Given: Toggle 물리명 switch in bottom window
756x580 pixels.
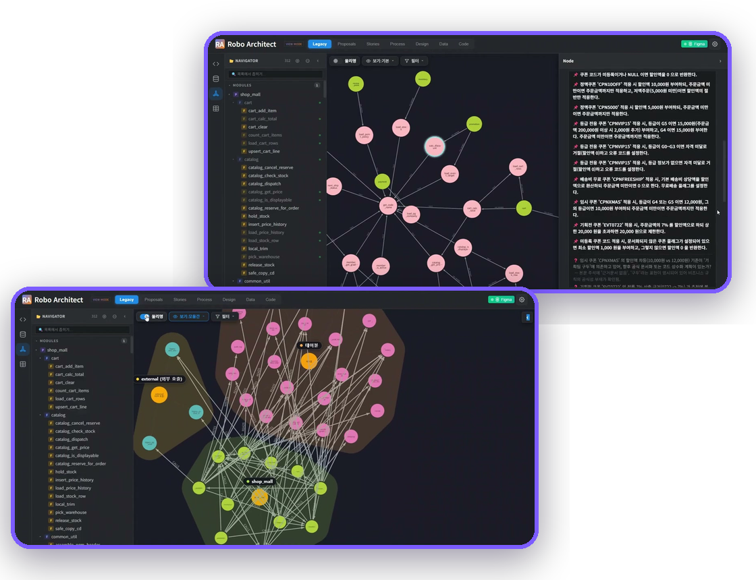Looking at the screenshot, I should (144, 316).
